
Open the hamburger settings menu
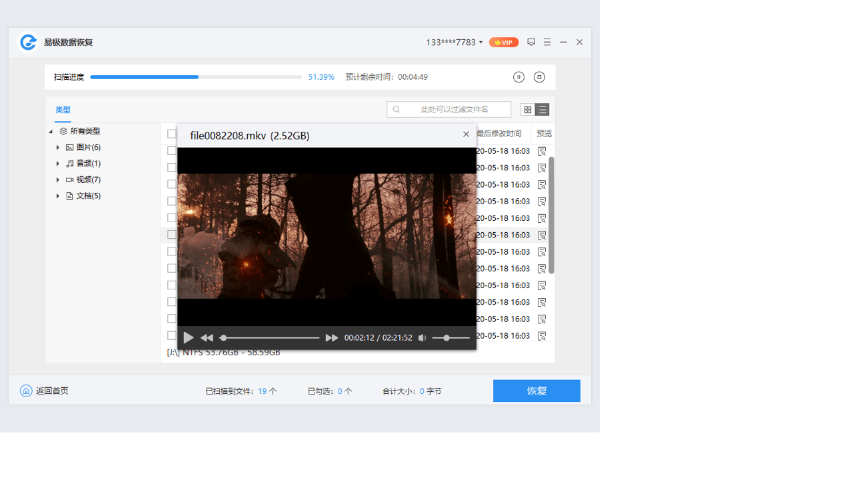click(x=546, y=42)
